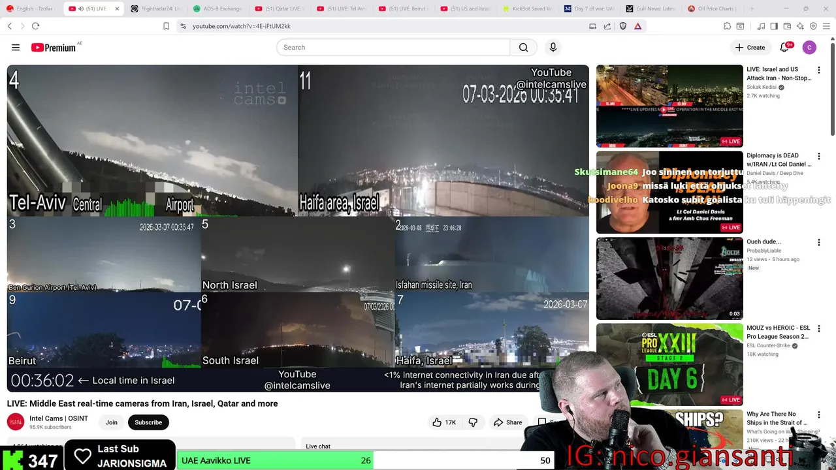Switch to '(51) Qatar LIVE' tab
The height and width of the screenshot is (470, 836).
[x=280, y=8]
